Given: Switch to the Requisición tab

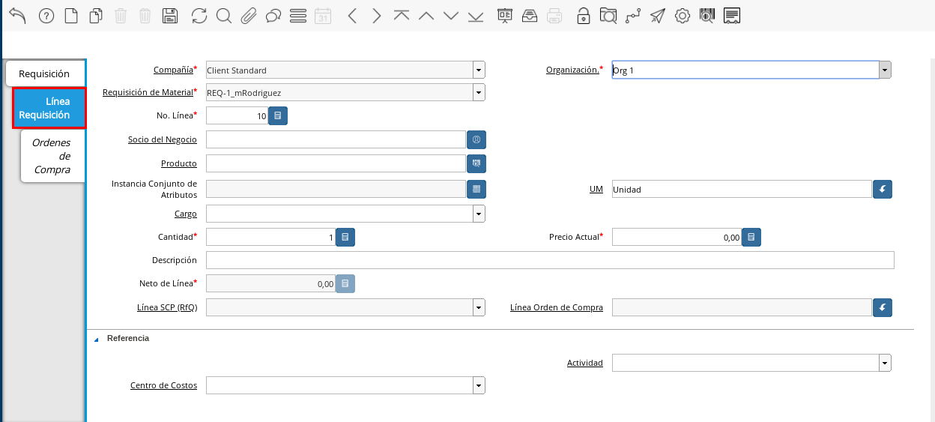Looking at the screenshot, I should click(44, 73).
